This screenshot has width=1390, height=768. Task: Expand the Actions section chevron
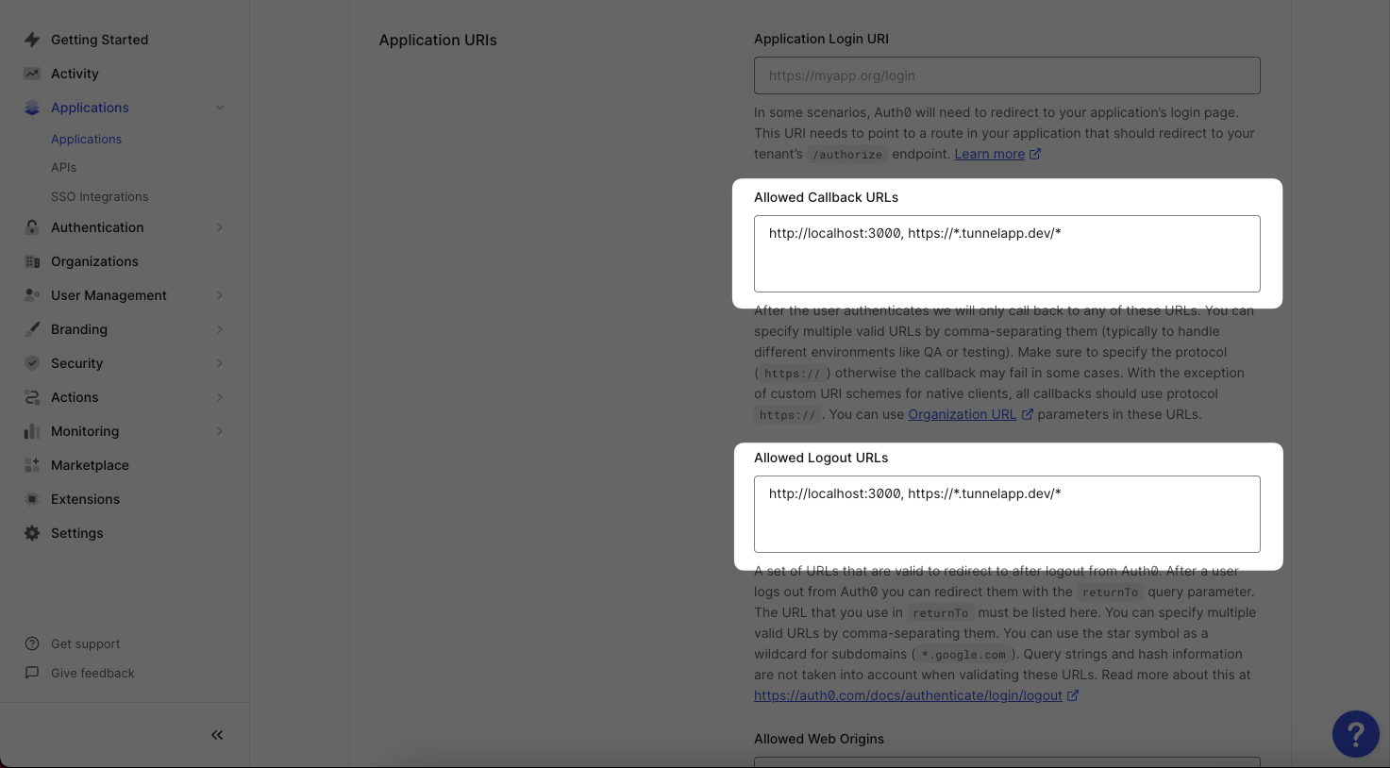click(220, 397)
